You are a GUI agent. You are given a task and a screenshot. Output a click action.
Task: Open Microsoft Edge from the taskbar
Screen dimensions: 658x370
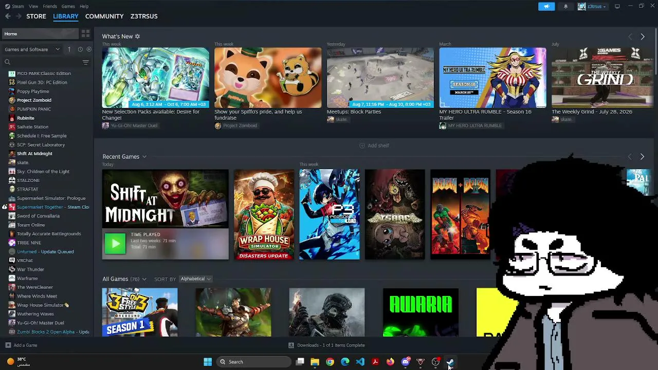(x=345, y=362)
